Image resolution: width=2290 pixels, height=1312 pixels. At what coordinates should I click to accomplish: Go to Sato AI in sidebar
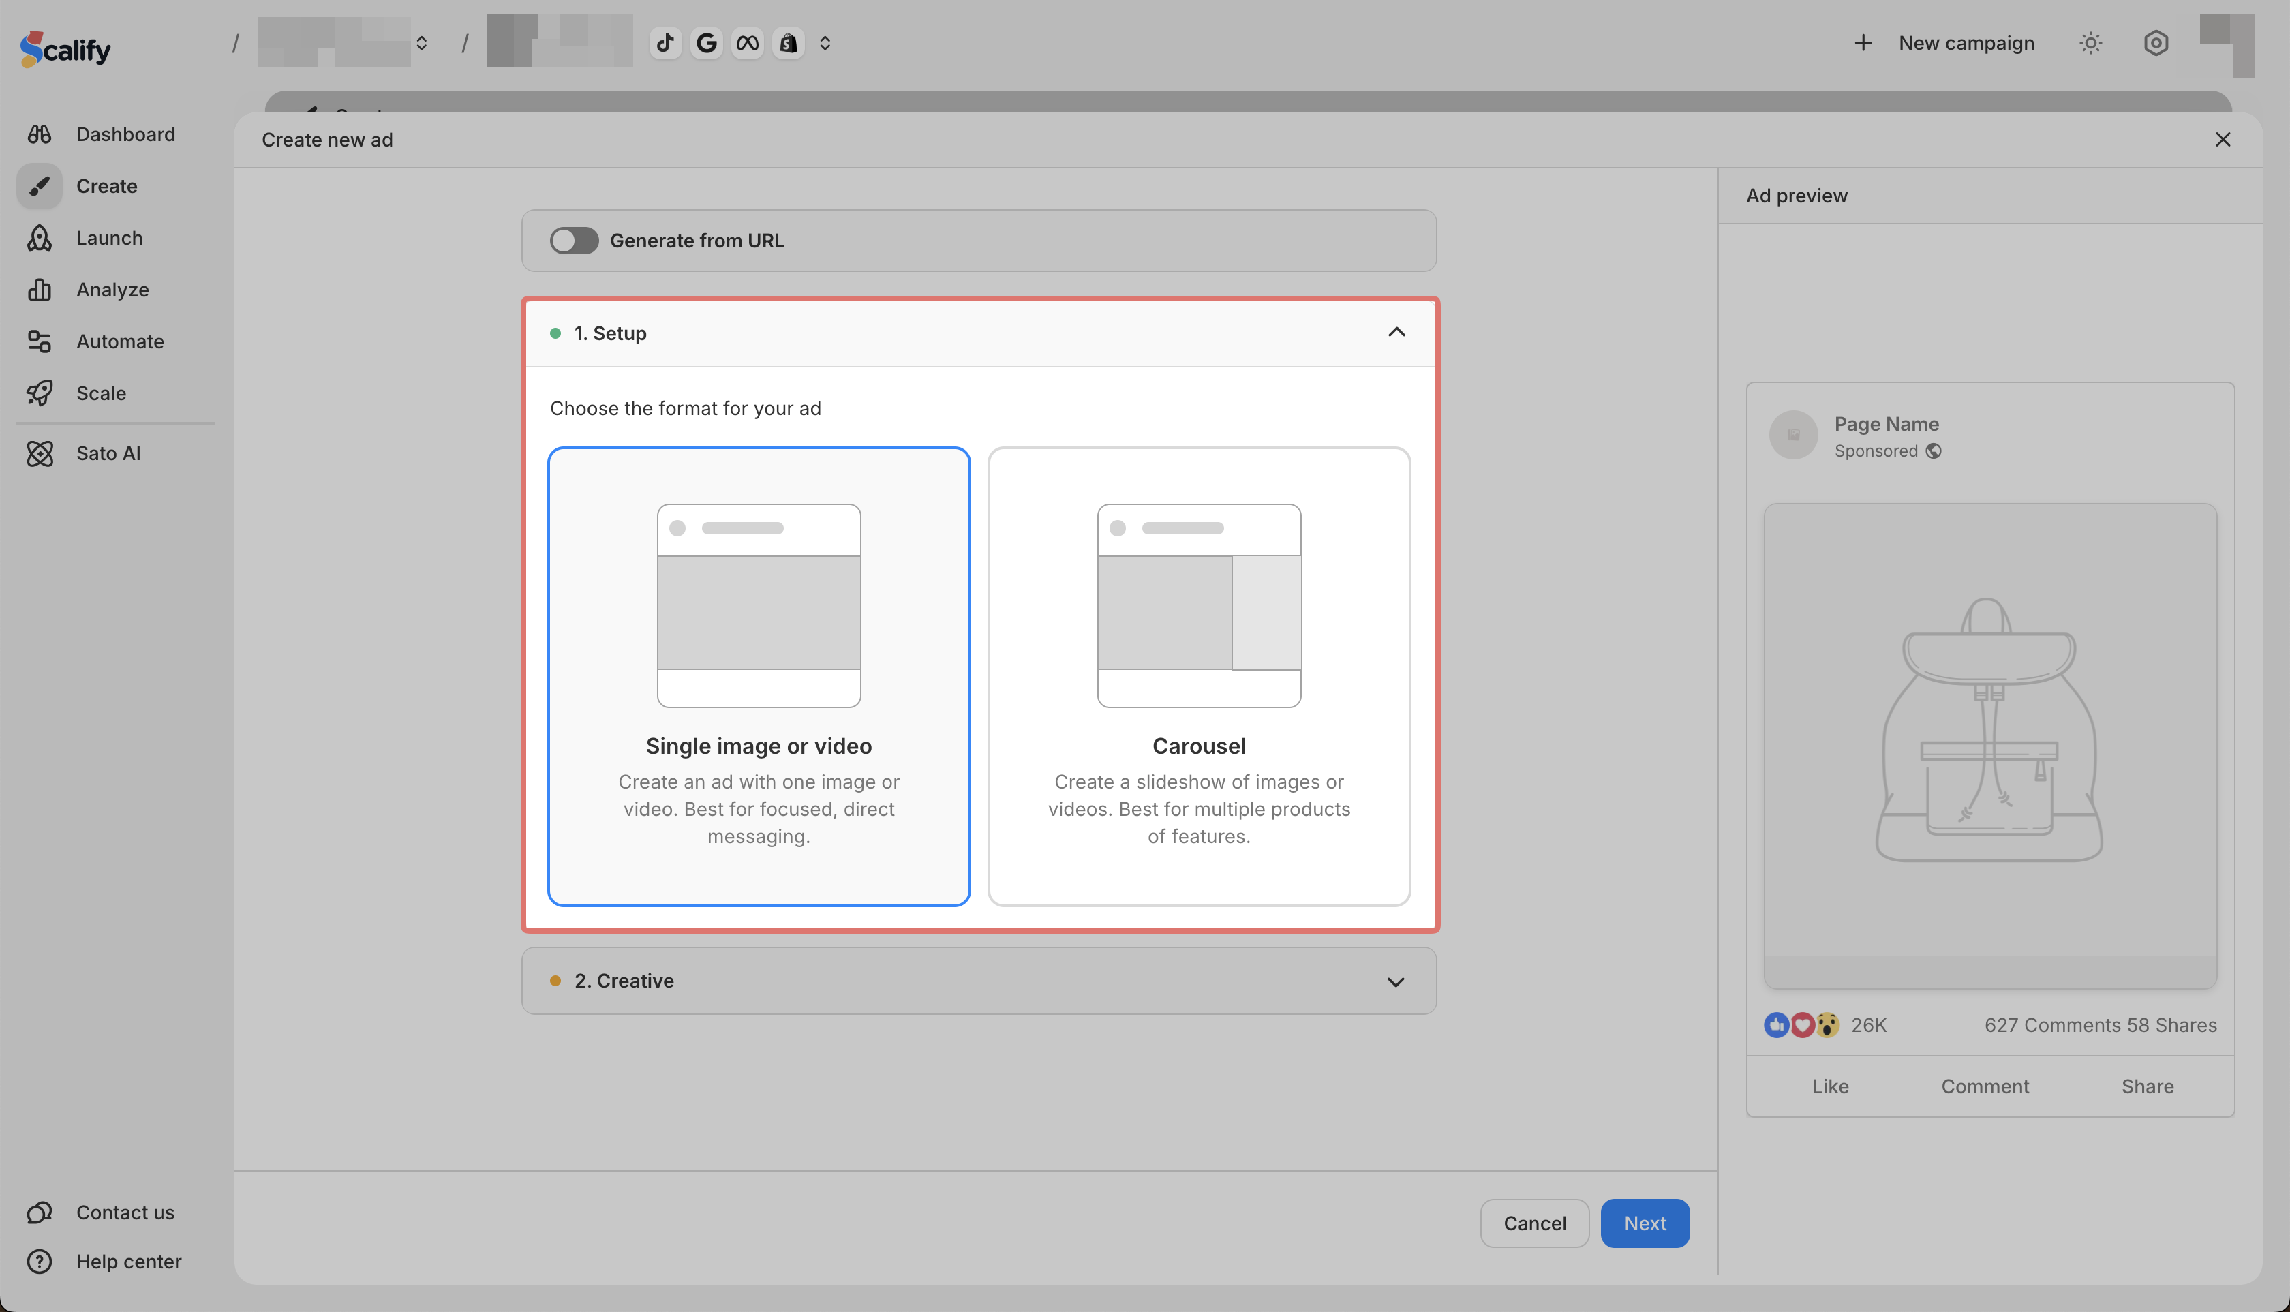(108, 453)
